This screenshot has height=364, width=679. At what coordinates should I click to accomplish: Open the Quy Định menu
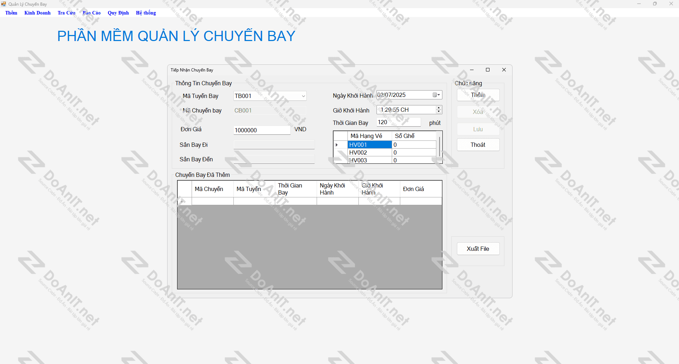click(118, 13)
